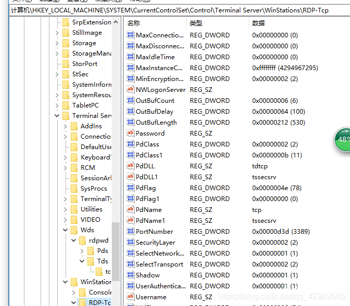Click the PdDLL string value icon
This screenshot has width=350, height=306.
point(131,166)
